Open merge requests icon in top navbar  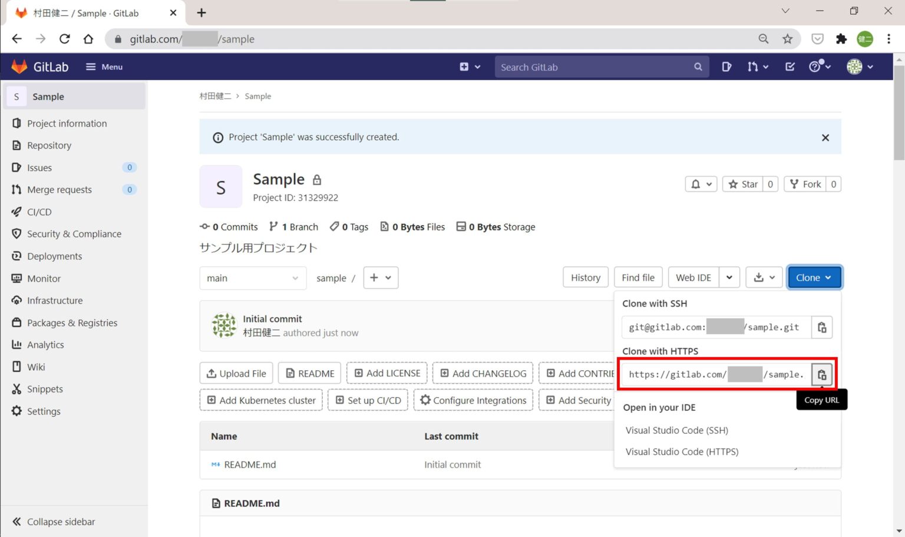753,67
